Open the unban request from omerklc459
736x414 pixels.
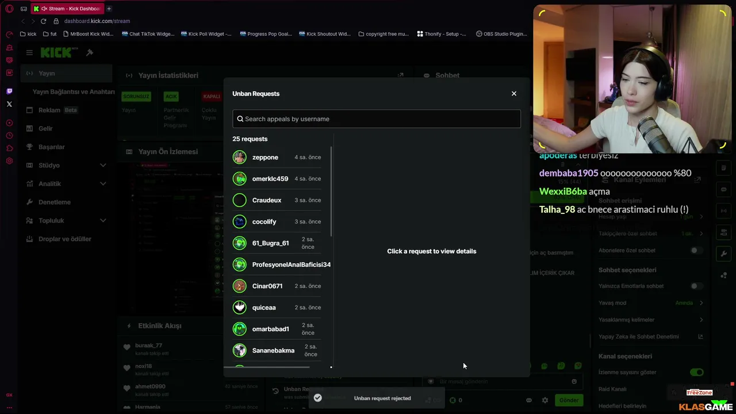[277, 179]
